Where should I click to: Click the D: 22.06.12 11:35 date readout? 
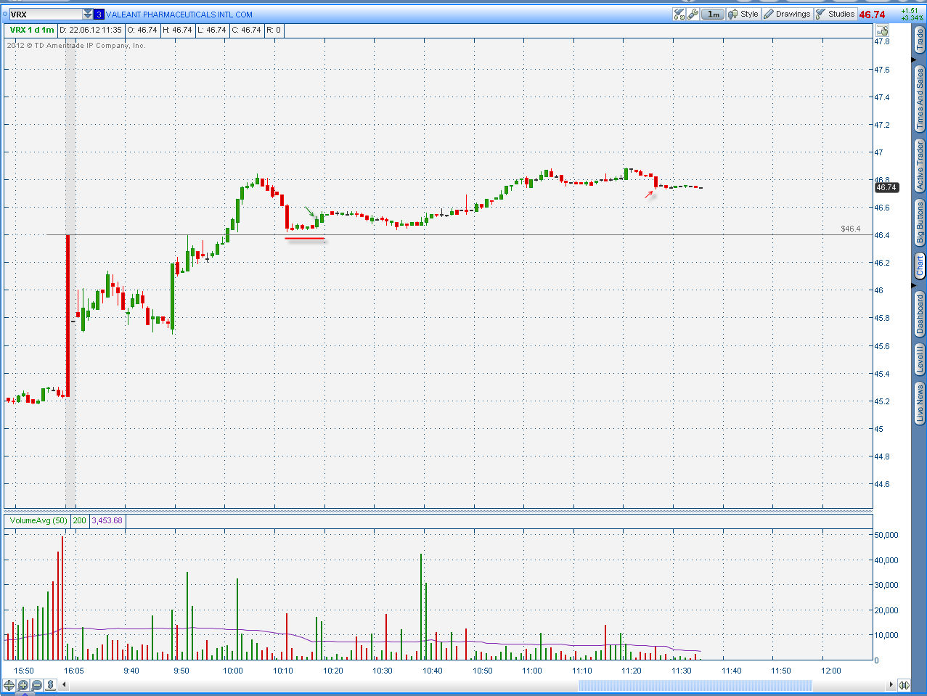[91, 30]
